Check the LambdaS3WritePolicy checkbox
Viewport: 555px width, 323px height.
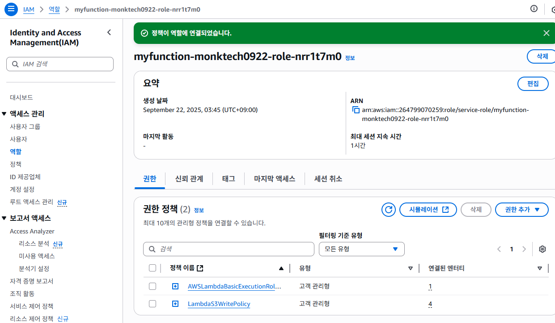(x=153, y=304)
